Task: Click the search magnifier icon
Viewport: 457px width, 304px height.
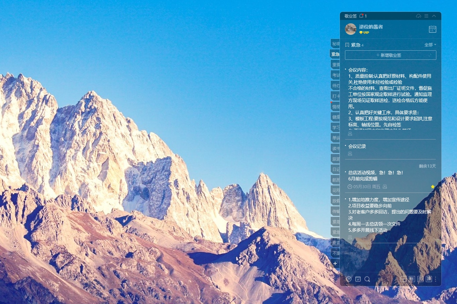Action: pyautogui.click(x=367, y=279)
